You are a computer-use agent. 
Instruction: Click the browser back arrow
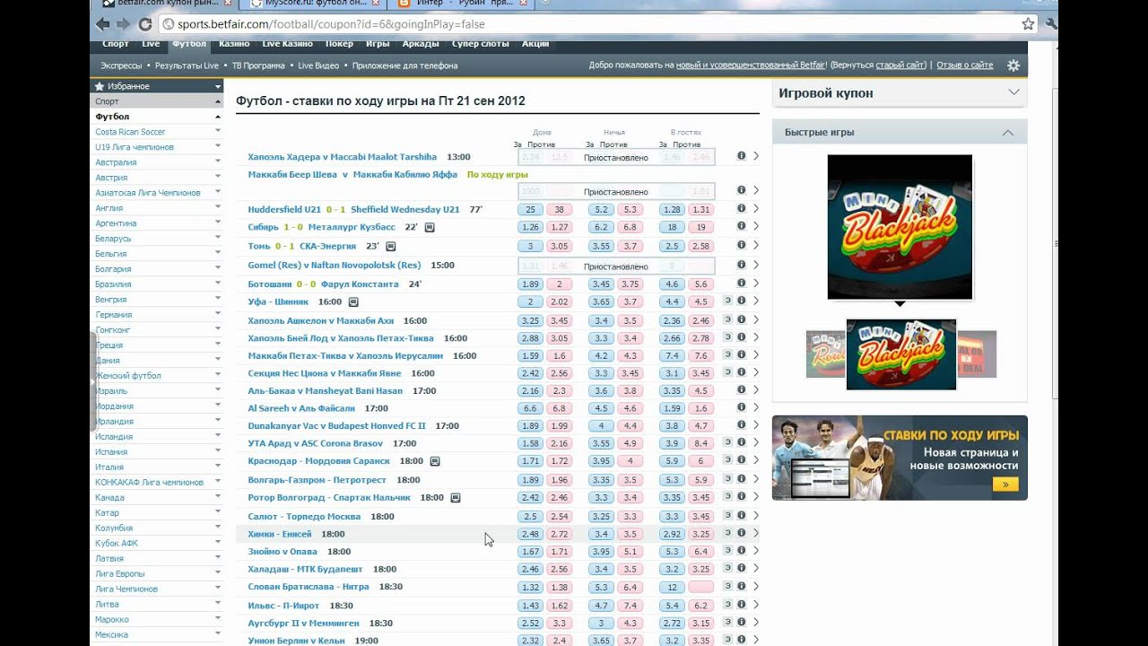point(103,24)
